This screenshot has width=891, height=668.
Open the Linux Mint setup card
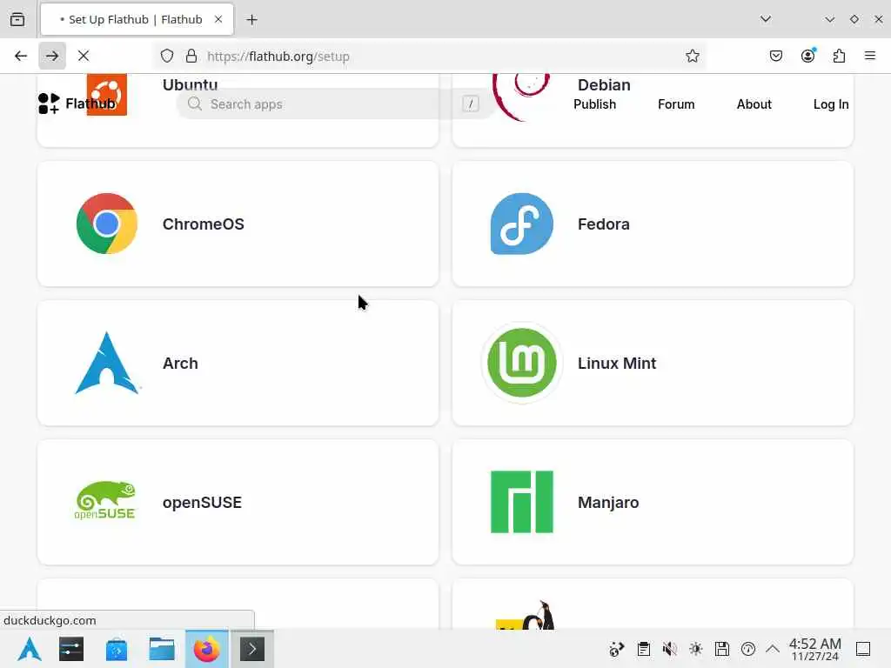pos(653,363)
